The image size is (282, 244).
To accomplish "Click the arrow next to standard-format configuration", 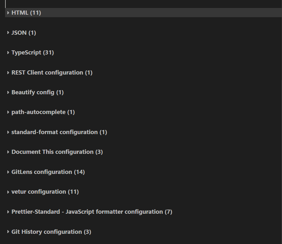I will (8, 132).
